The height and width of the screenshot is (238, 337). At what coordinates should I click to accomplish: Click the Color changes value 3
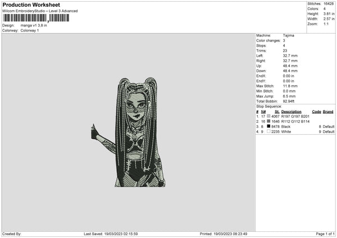[x=284, y=40]
